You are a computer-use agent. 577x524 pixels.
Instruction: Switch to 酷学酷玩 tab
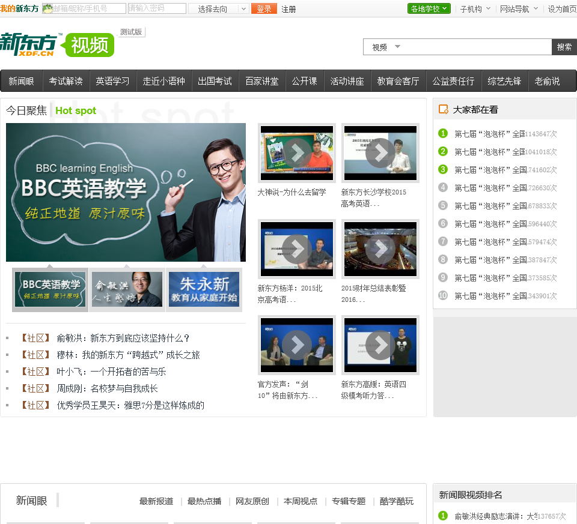pyautogui.click(x=397, y=501)
